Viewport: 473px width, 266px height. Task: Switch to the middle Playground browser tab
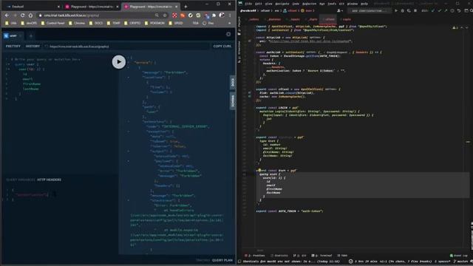pos(92,7)
